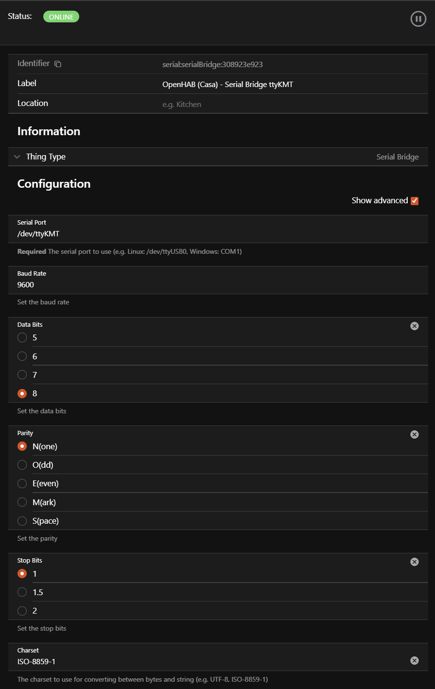Select 5 data bits
Viewport: 435px width, 689px height.
(x=22, y=337)
